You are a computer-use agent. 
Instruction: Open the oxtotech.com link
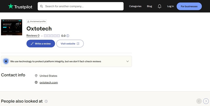49,82
